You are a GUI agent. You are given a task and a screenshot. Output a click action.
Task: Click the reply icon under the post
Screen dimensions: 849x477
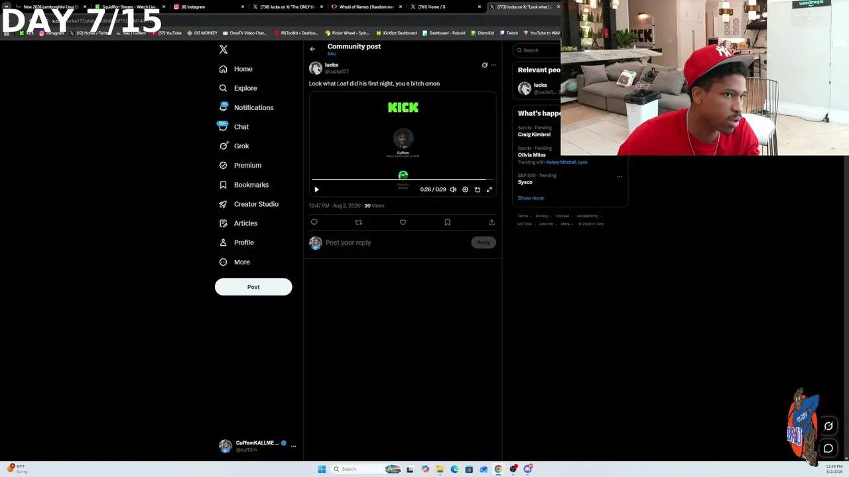tap(314, 223)
